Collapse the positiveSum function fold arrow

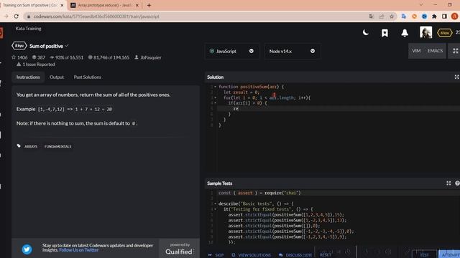(215, 87)
